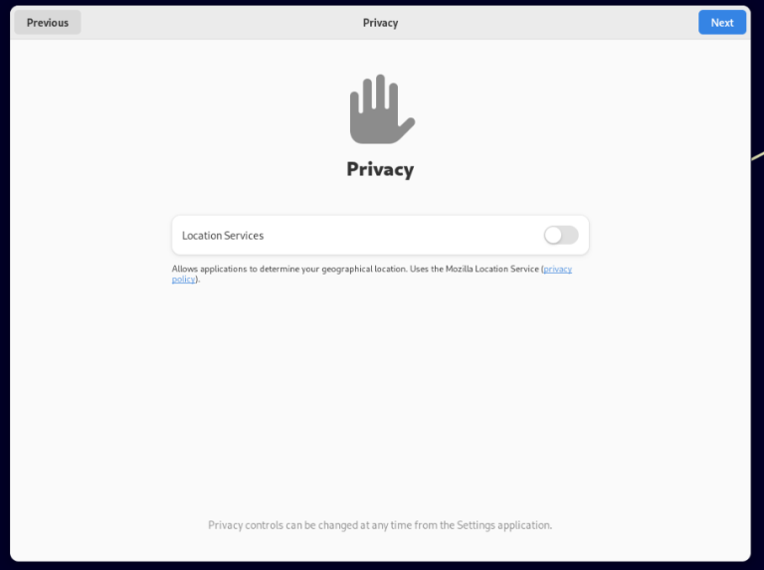
Task: Click the Previous button
Action: (47, 22)
